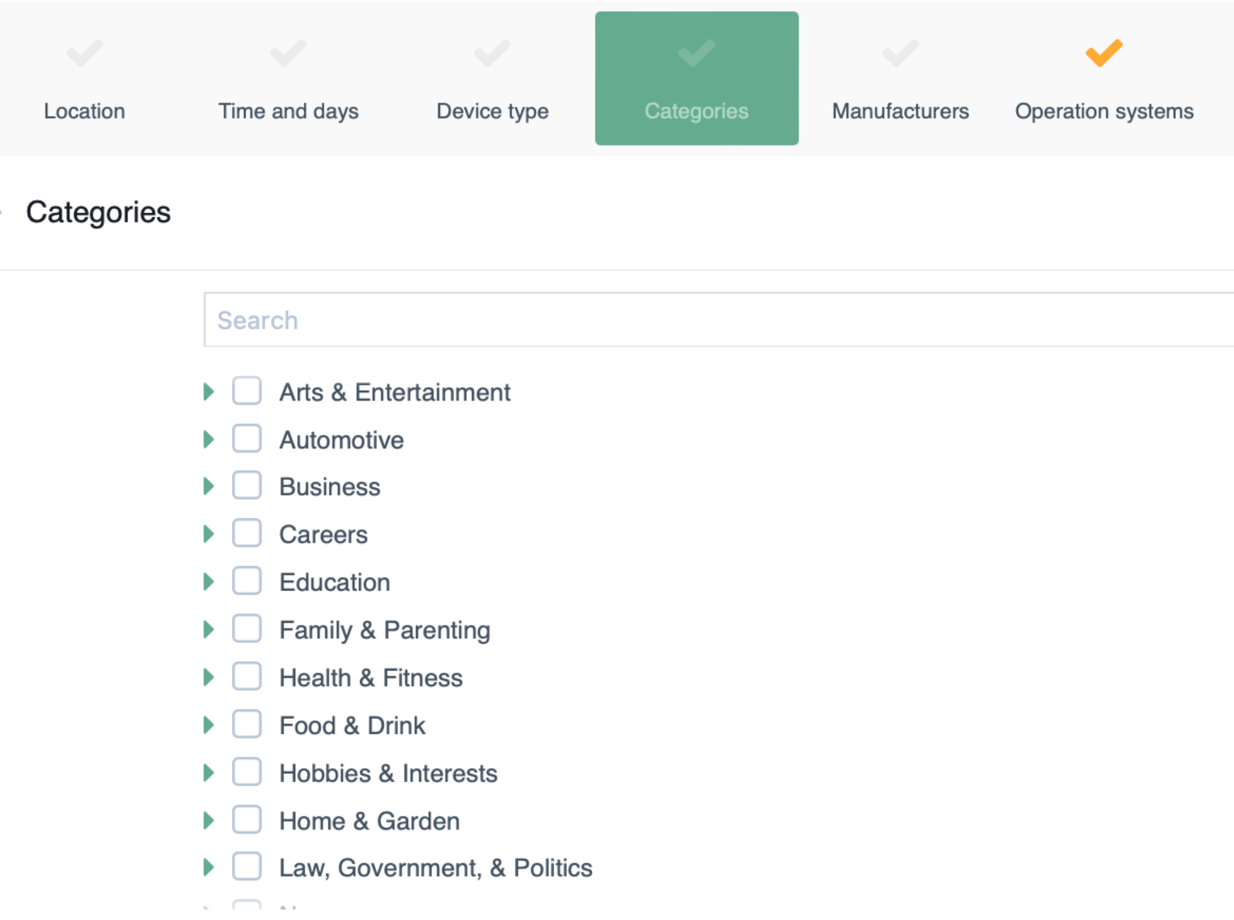Tick the Arts & Entertainment checkbox
The image size is (1234, 920).
[x=247, y=391]
